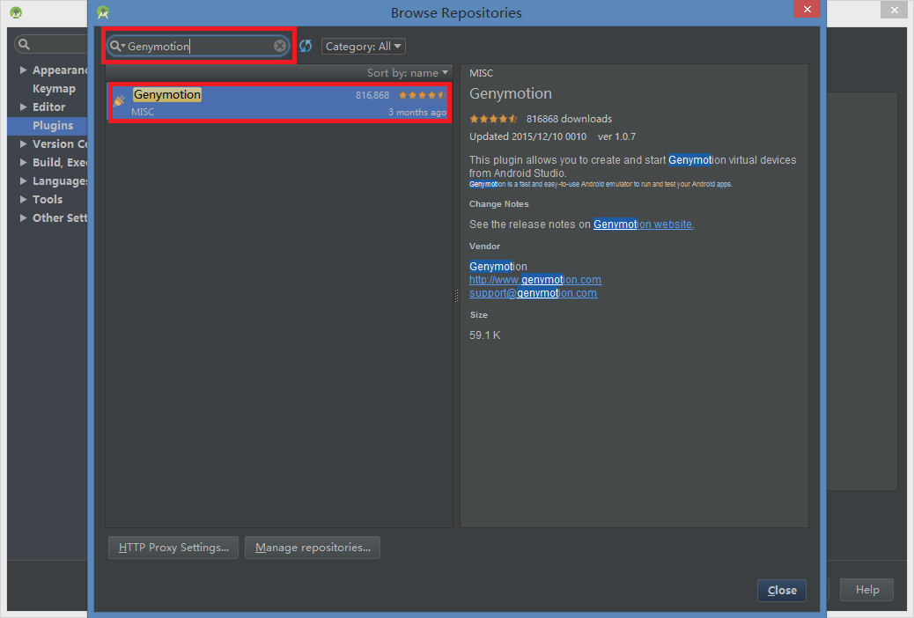This screenshot has width=914, height=618.
Task: Reload the plugin repository list
Action: coord(306,46)
